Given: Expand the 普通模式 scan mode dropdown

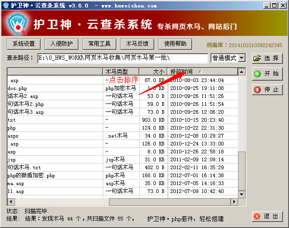Looking at the screenshot, I should [242, 58].
